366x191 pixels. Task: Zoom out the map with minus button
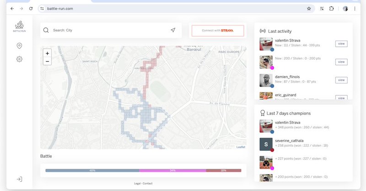[x=48, y=61]
